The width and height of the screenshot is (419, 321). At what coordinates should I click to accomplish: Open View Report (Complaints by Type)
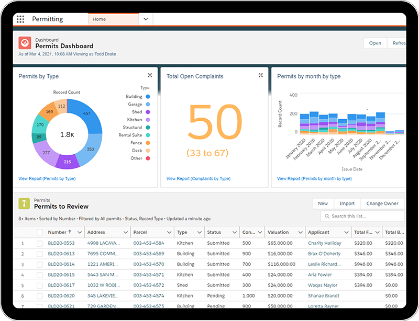tap(200, 178)
